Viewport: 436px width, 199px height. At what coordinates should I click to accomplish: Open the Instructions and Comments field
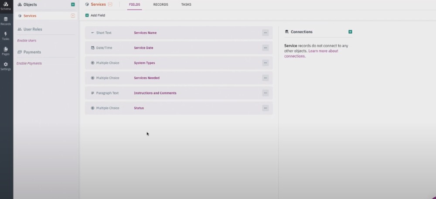pyautogui.click(x=155, y=93)
